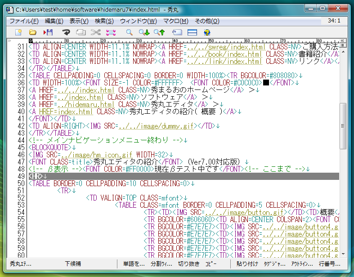Click the black square character on line 36
Viewport: 354px width, 277px height.
(x=266, y=83)
